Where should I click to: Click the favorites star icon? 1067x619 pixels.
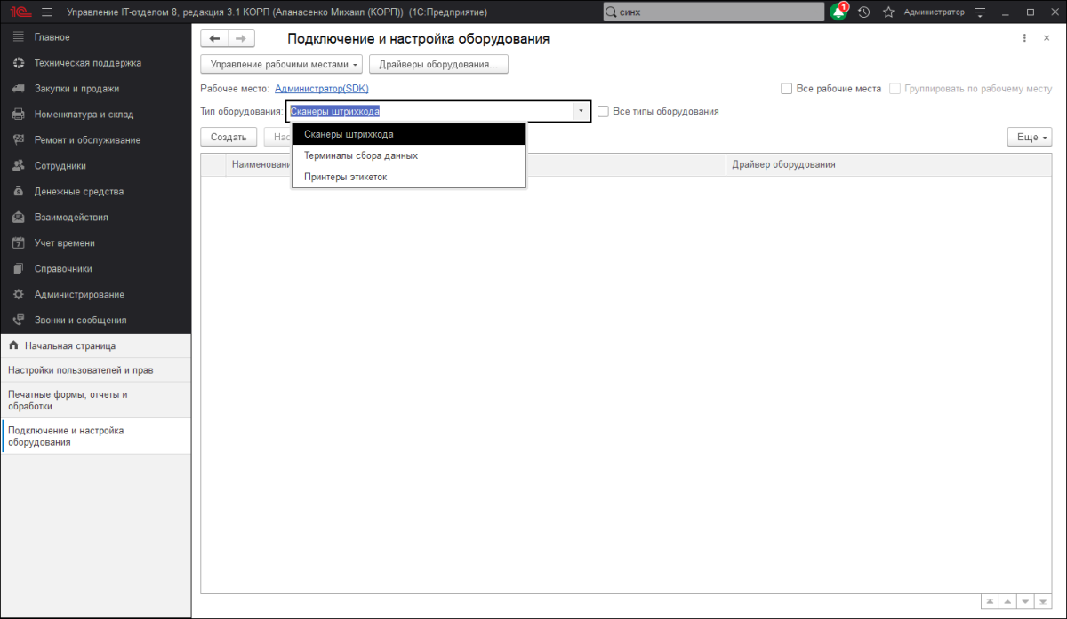pos(887,12)
